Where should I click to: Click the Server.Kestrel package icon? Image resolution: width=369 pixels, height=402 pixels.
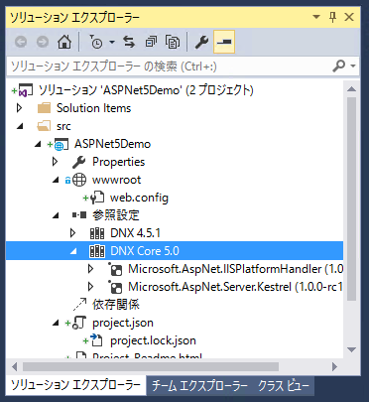[115, 287]
